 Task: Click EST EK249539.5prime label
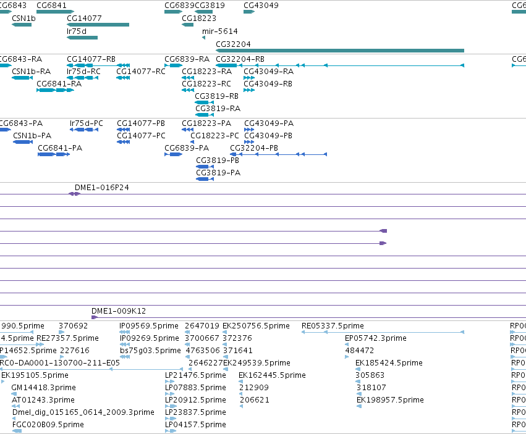[x=257, y=363]
